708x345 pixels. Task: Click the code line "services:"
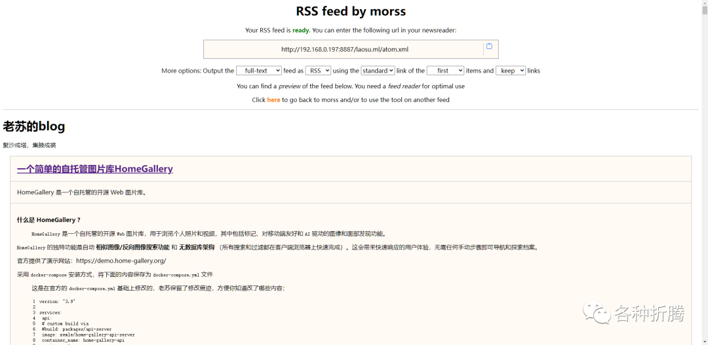tap(50, 312)
